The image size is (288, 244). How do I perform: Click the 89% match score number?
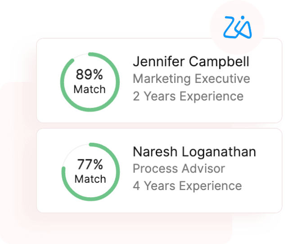pos(90,74)
